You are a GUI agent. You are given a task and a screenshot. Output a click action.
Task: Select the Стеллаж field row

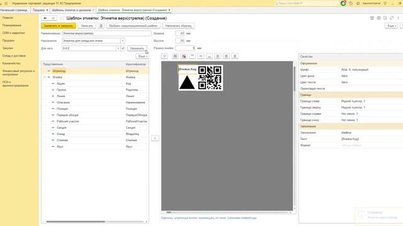coord(95,140)
